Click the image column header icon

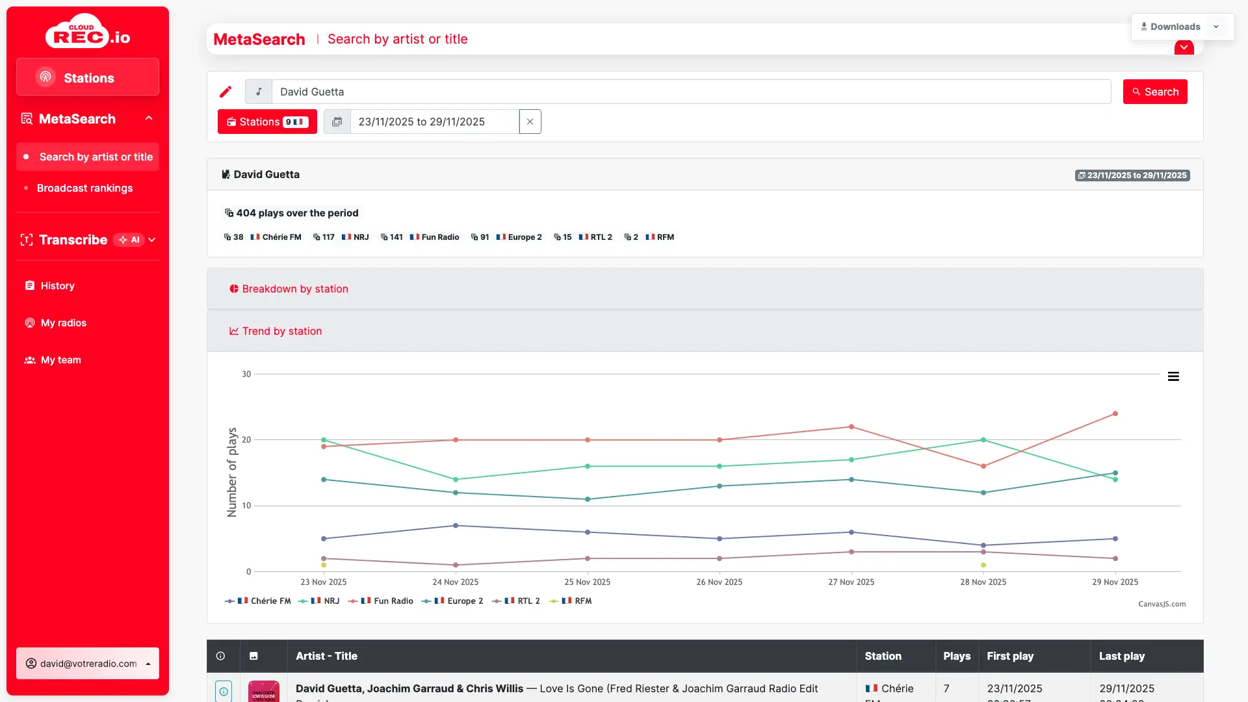(253, 656)
